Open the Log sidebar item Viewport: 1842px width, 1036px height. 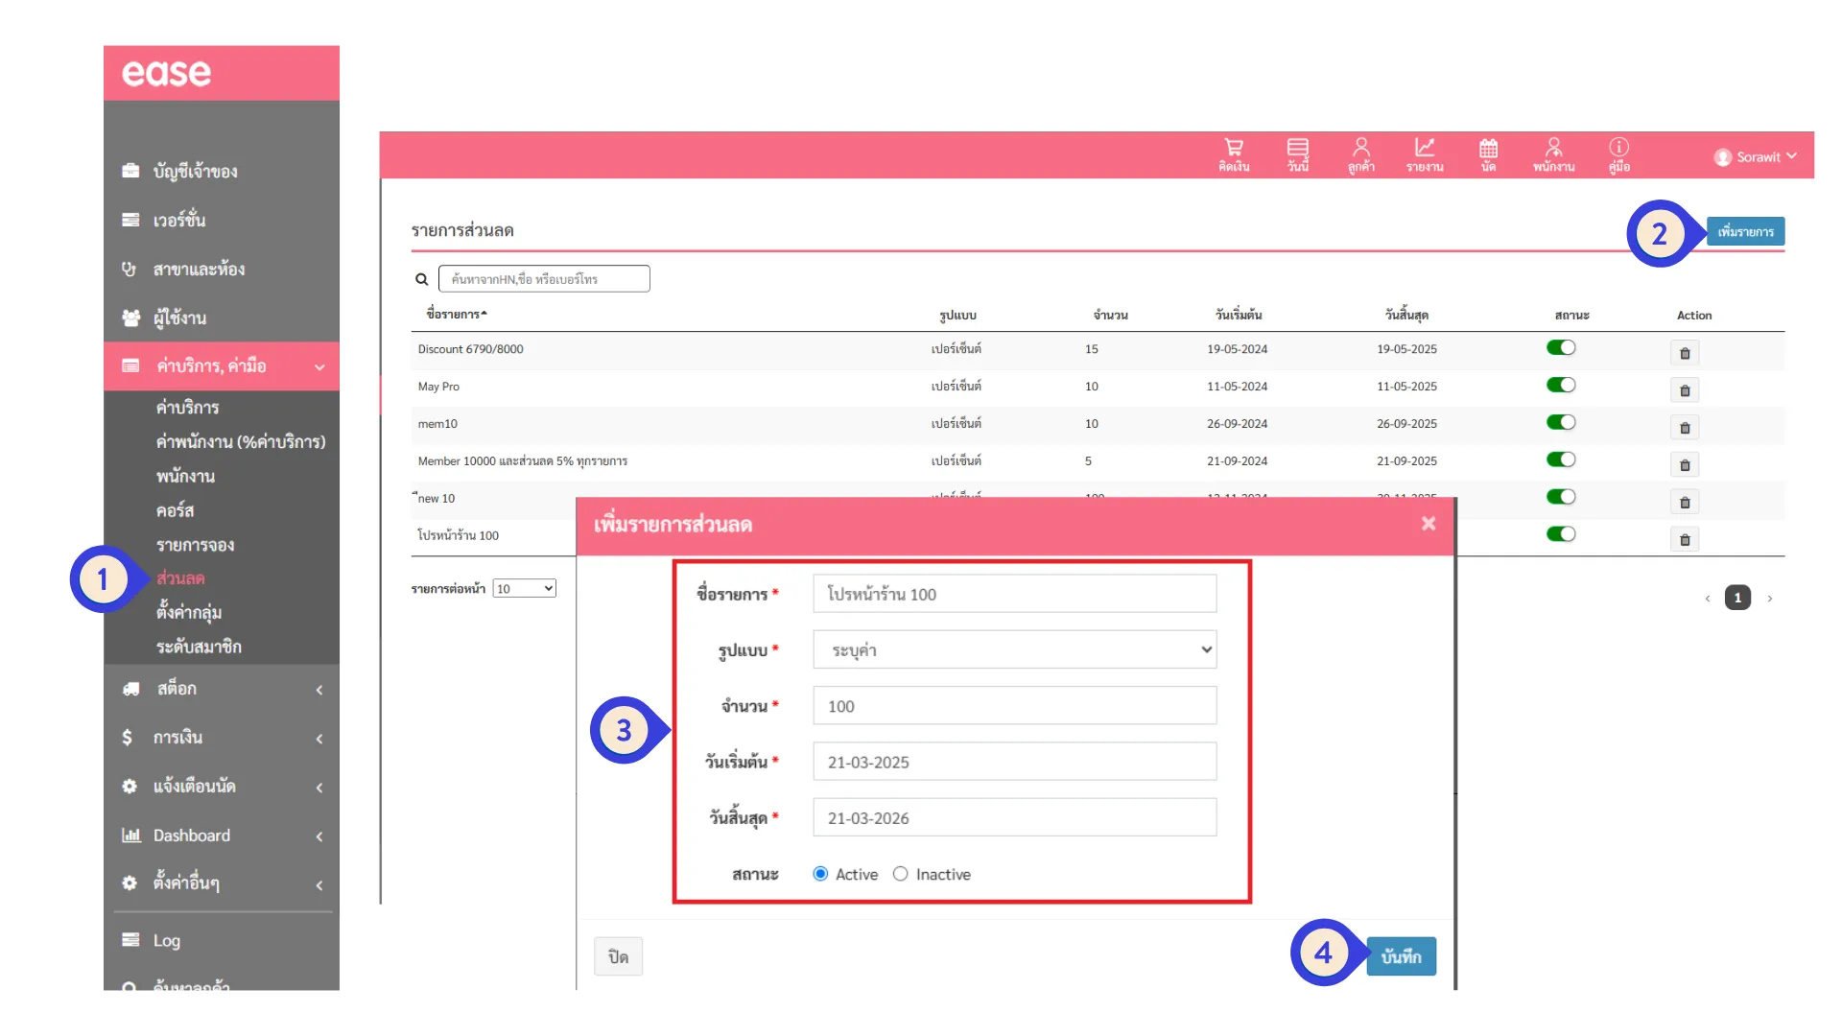coord(167,940)
